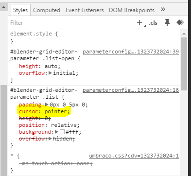
Task: Toggle the .cls element classes button
Action: (153, 23)
